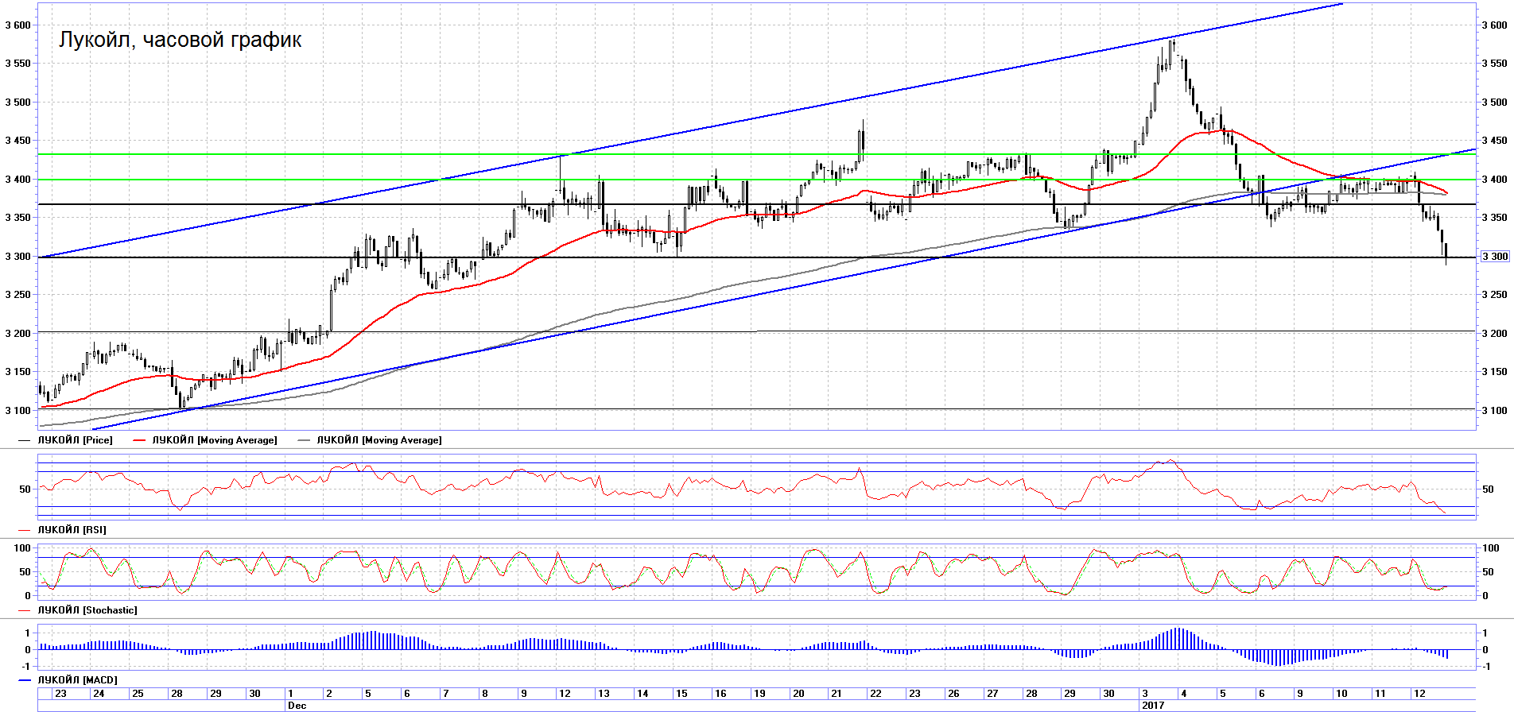Click the chart title 'Лукойл, часовой график'
This screenshot has height=712, width=1514.
click(181, 40)
